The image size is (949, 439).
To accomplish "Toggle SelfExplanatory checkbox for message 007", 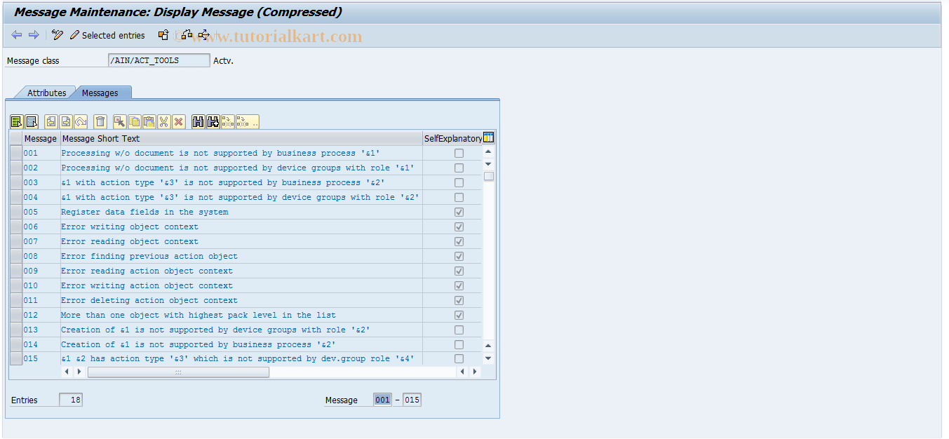I will click(x=459, y=241).
